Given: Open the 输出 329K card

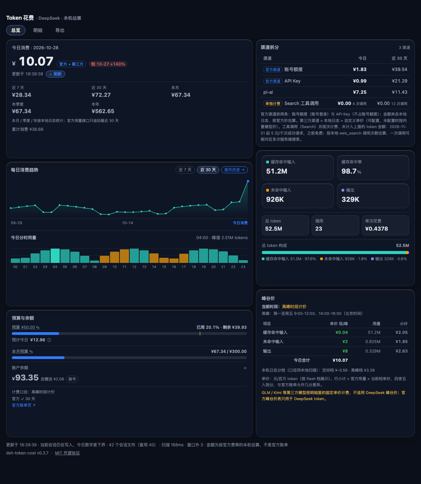Looking at the screenshot, I should 373,196.
